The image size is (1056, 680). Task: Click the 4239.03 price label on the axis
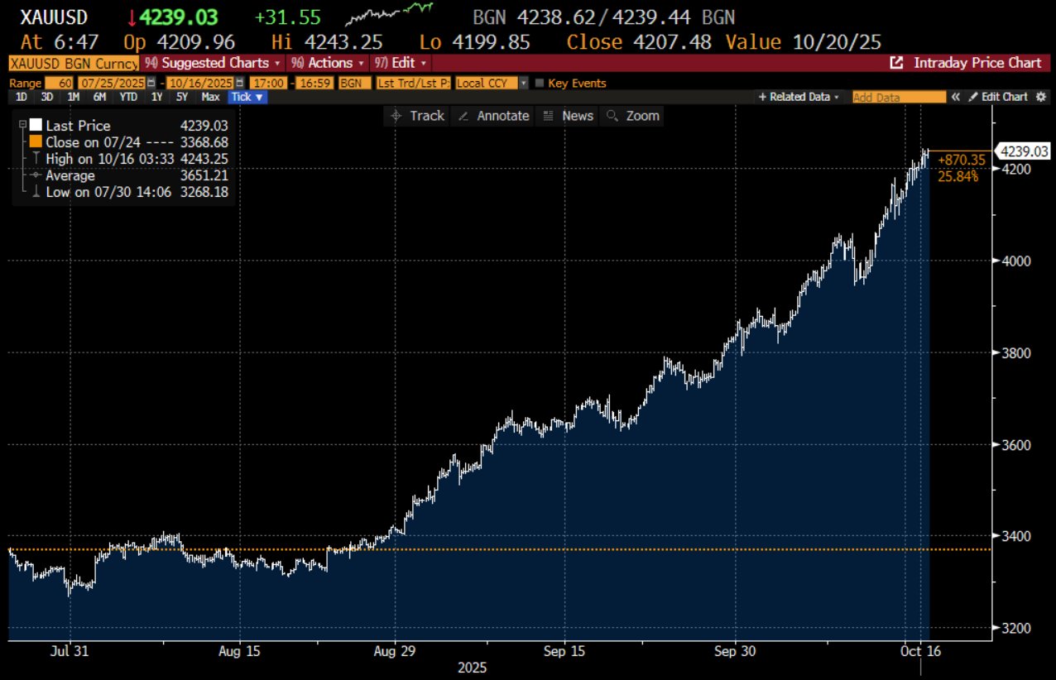1024,151
